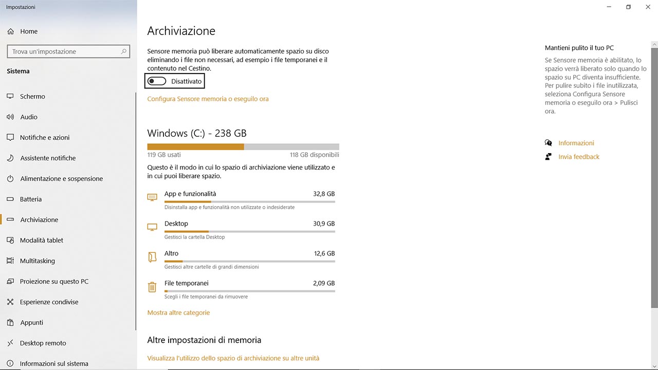Click 'Gestisci la cartella Desktop' text
658x370 pixels.
click(195, 237)
